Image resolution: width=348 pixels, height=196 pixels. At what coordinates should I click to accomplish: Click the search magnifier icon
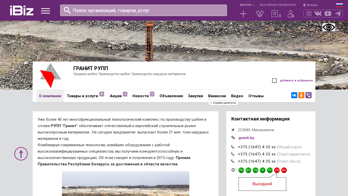click(x=67, y=10)
